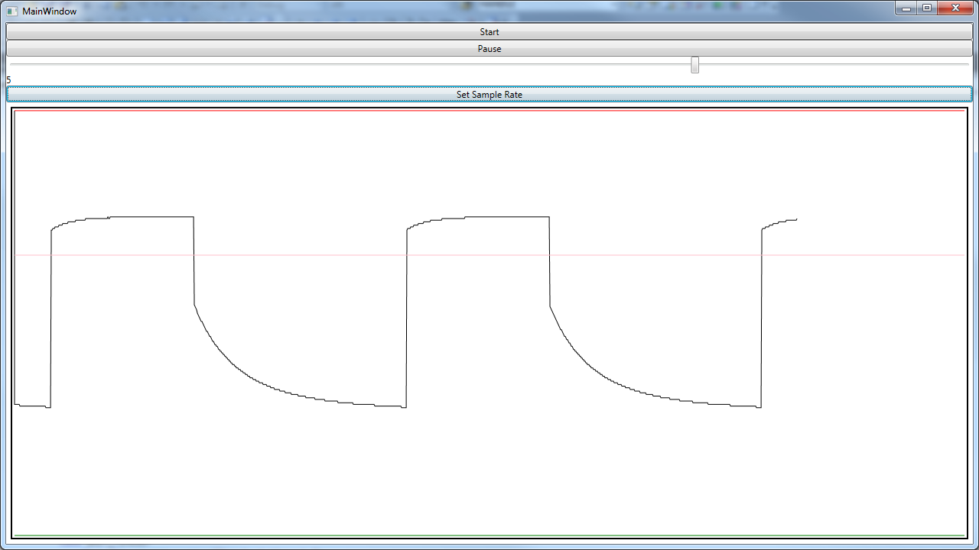This screenshot has width=979, height=550.
Task: Minimize the MainWindow window
Action: [906, 8]
